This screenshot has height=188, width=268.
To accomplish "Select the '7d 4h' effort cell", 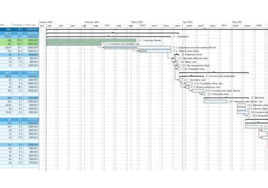I will click(x=6, y=112).
